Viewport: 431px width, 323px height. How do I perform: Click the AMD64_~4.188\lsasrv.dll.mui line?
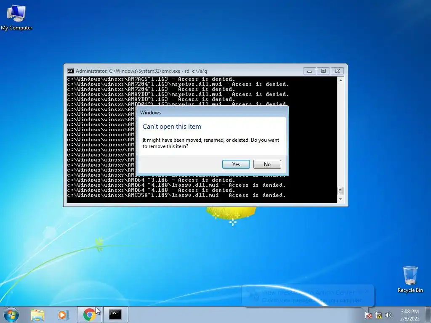pyautogui.click(x=176, y=185)
